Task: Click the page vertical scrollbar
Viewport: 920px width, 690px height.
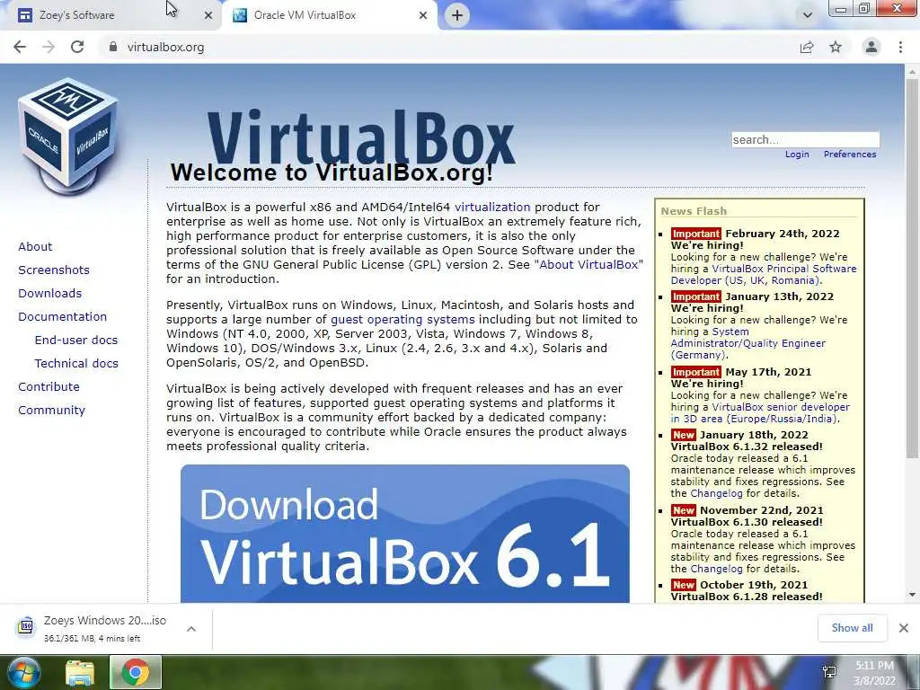Action: coord(912,269)
